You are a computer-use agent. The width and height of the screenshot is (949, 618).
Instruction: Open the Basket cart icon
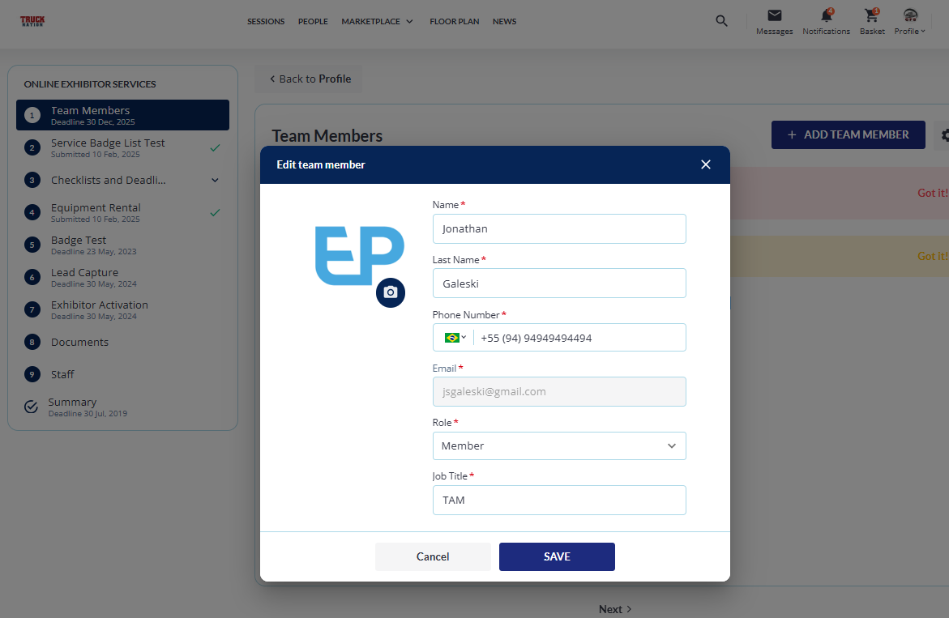point(872,16)
